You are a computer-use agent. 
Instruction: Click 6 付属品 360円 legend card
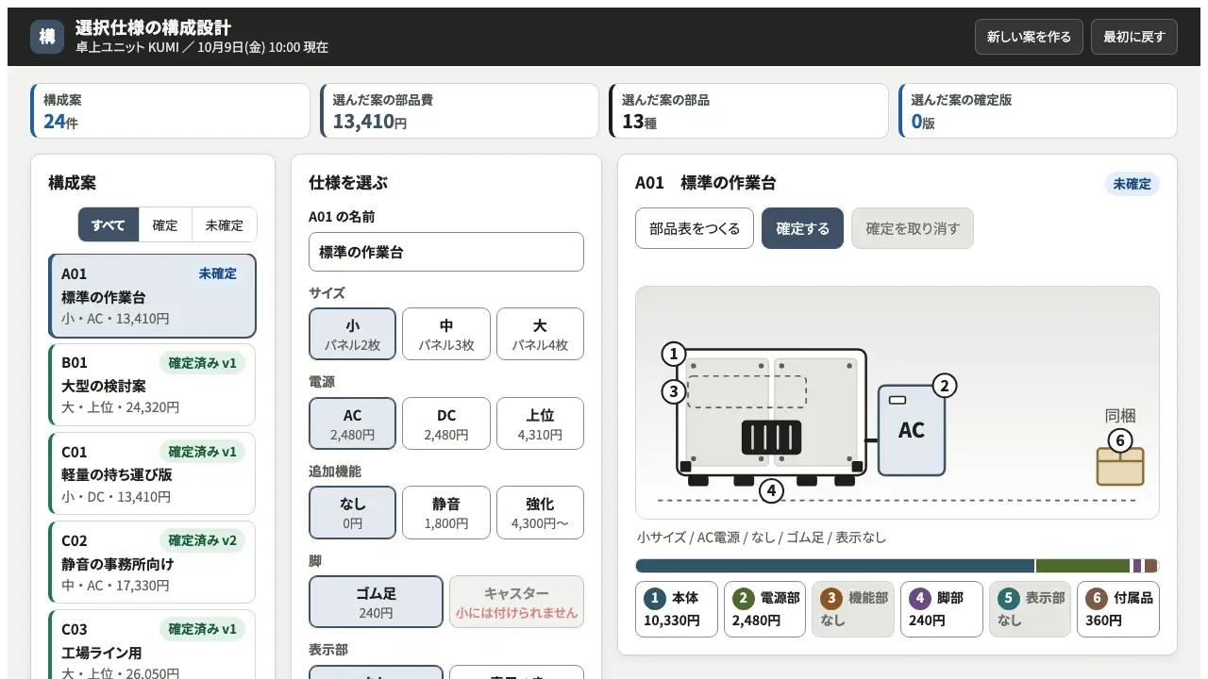point(1118,609)
